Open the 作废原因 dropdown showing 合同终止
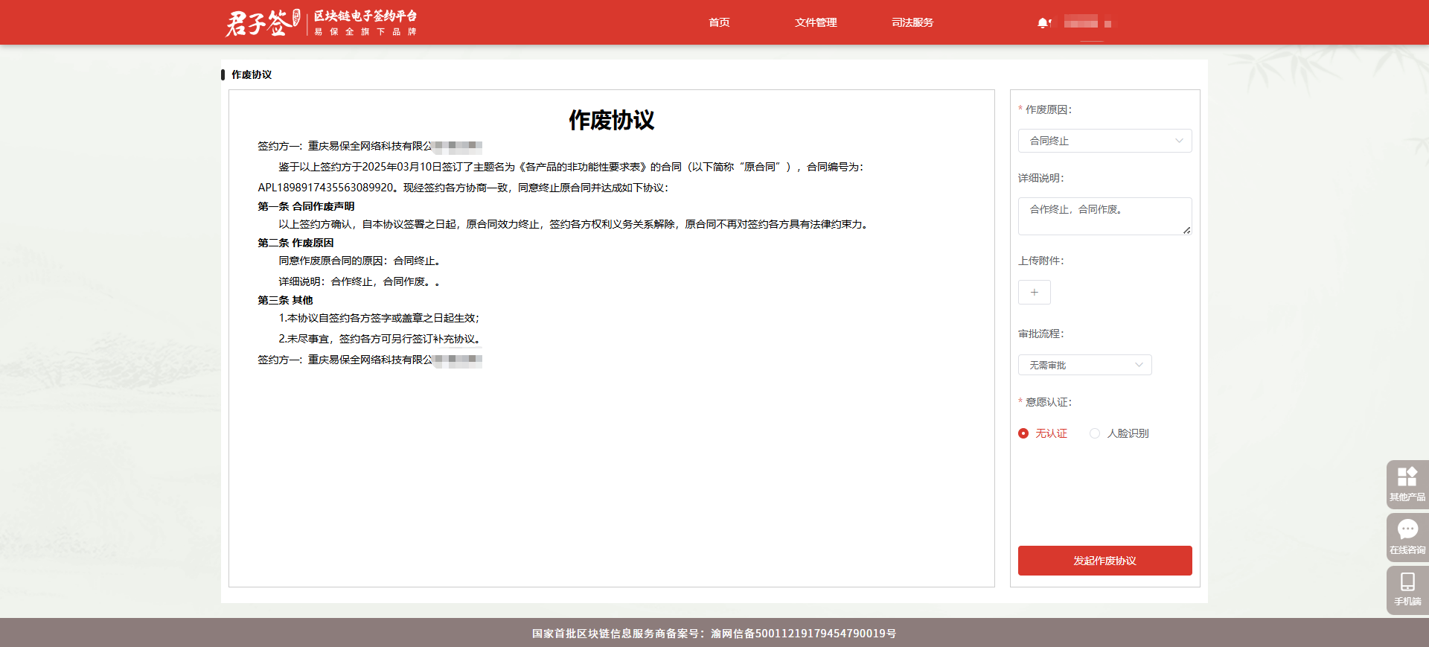Screen dimensions: 1429x647 click(1104, 141)
